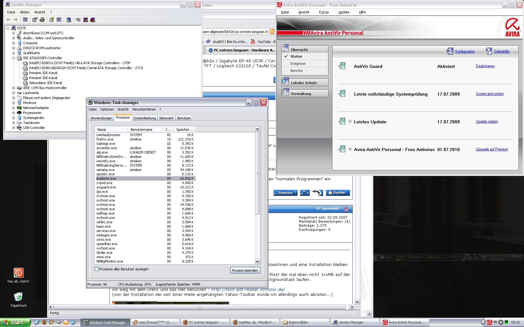Click the Lokaler Schutz icon in Avira sidebar
Viewport: 524px width, 327px height.
pos(285,82)
